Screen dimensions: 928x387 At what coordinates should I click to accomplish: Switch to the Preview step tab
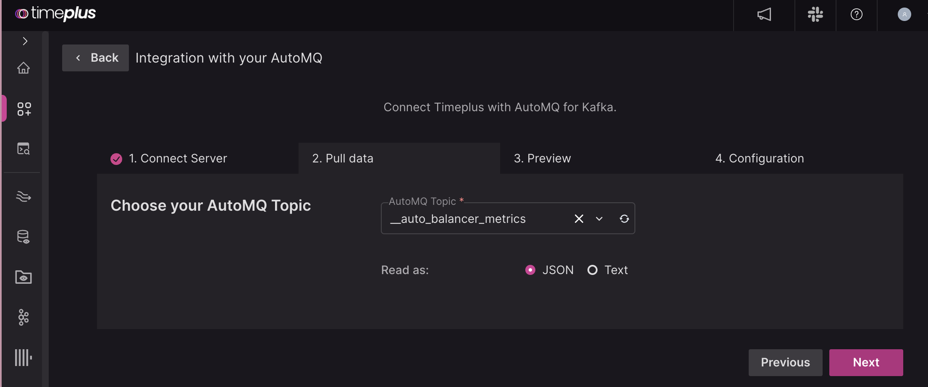pos(542,158)
